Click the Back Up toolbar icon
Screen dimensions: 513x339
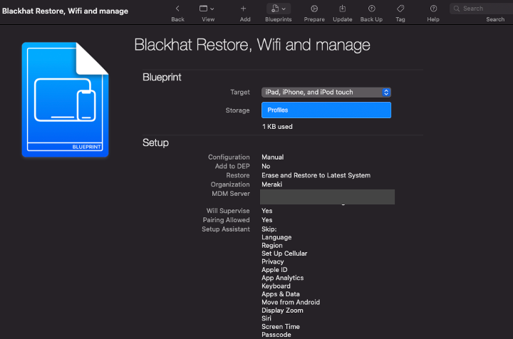[x=371, y=9]
